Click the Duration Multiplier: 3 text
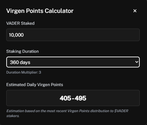Image resolution: width=147 pixels, height=125 pixels. pyautogui.click(x=24, y=72)
